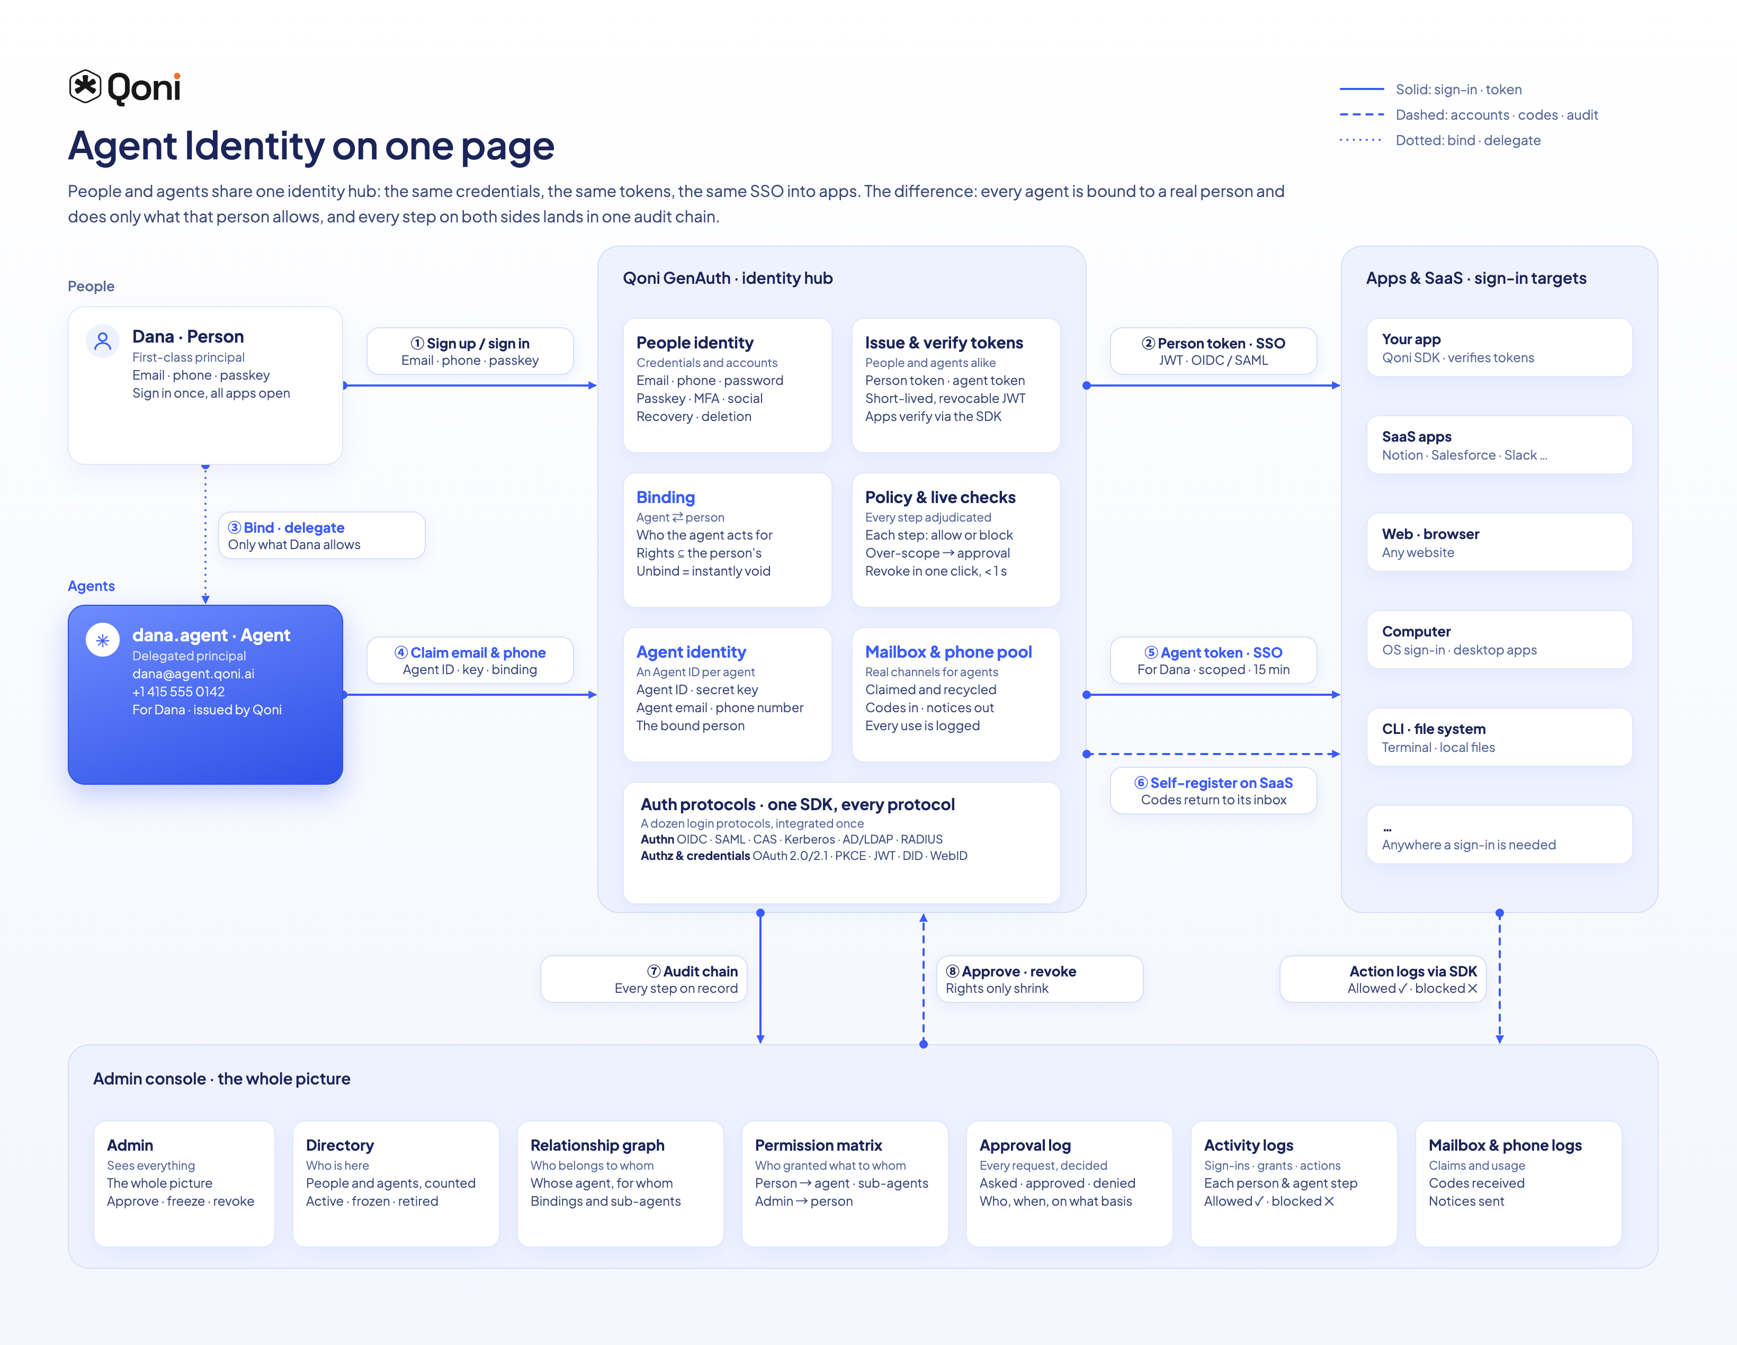Open the Issue & verify tokens card
Viewport: 1737px width, 1345px height.
(956, 386)
